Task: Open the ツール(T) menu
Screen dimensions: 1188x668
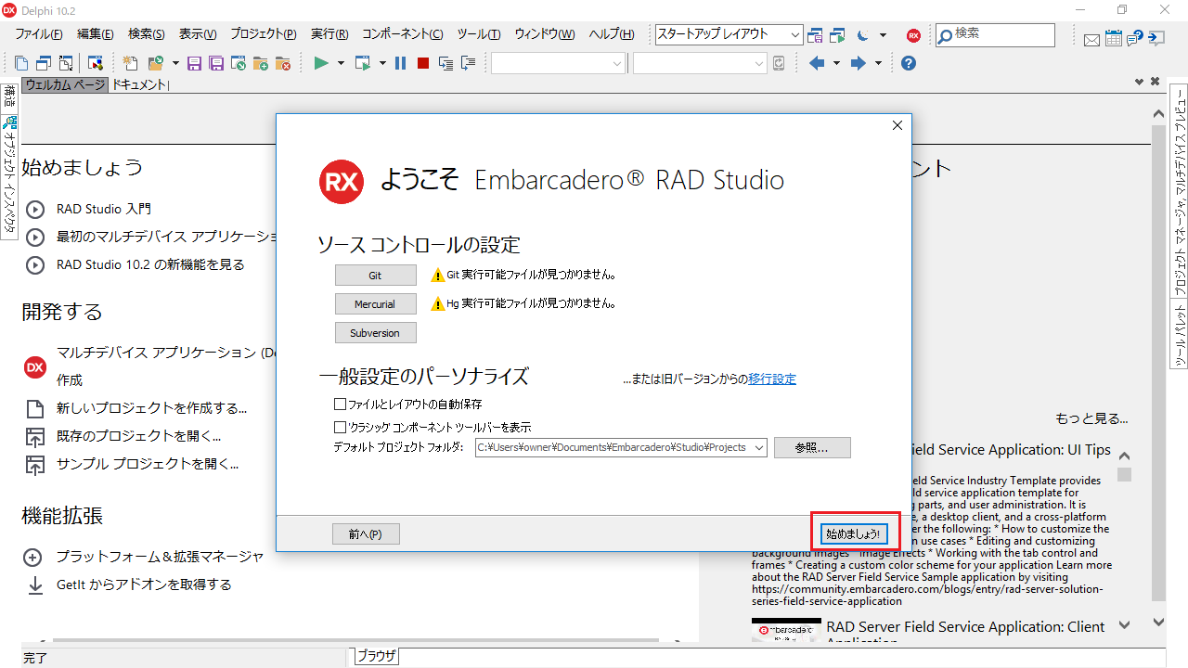Action: point(479,34)
